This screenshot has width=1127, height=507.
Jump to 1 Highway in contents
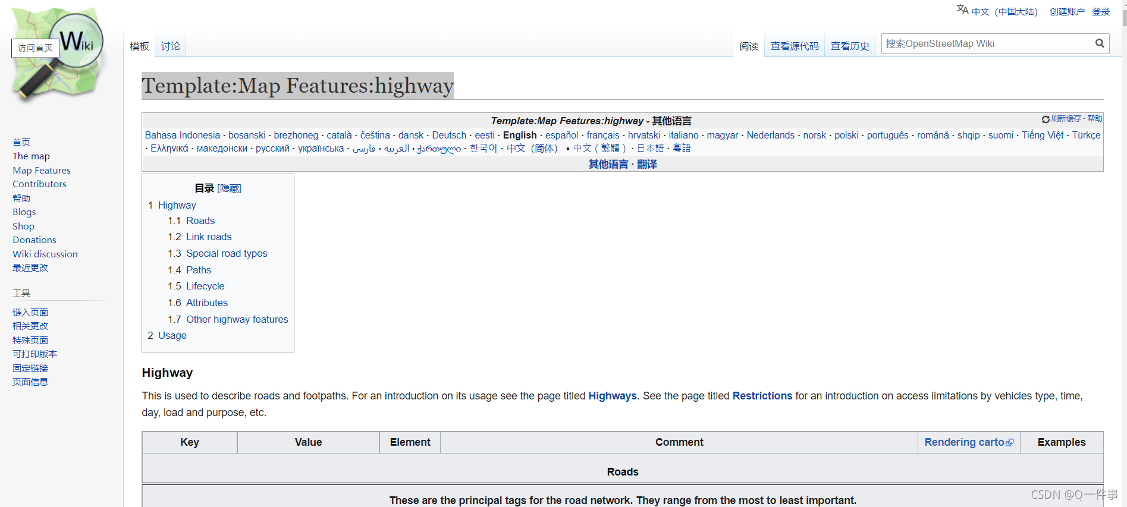[x=172, y=205]
